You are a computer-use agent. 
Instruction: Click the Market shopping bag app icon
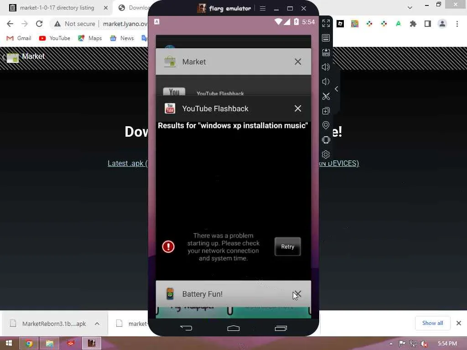tap(170, 62)
